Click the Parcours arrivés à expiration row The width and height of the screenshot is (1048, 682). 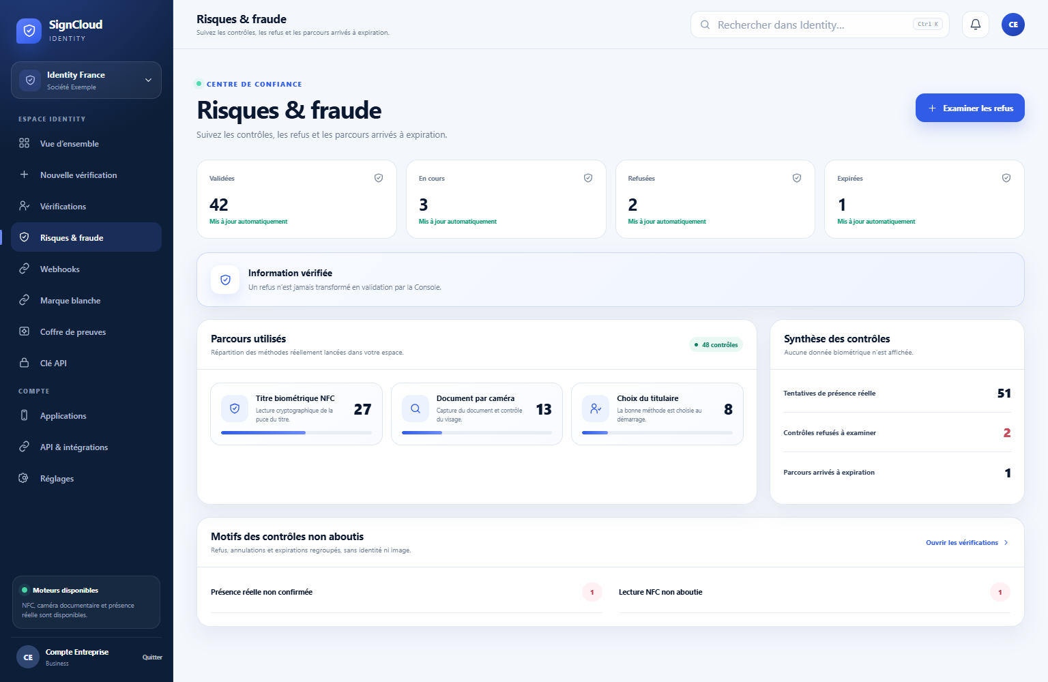coord(897,472)
